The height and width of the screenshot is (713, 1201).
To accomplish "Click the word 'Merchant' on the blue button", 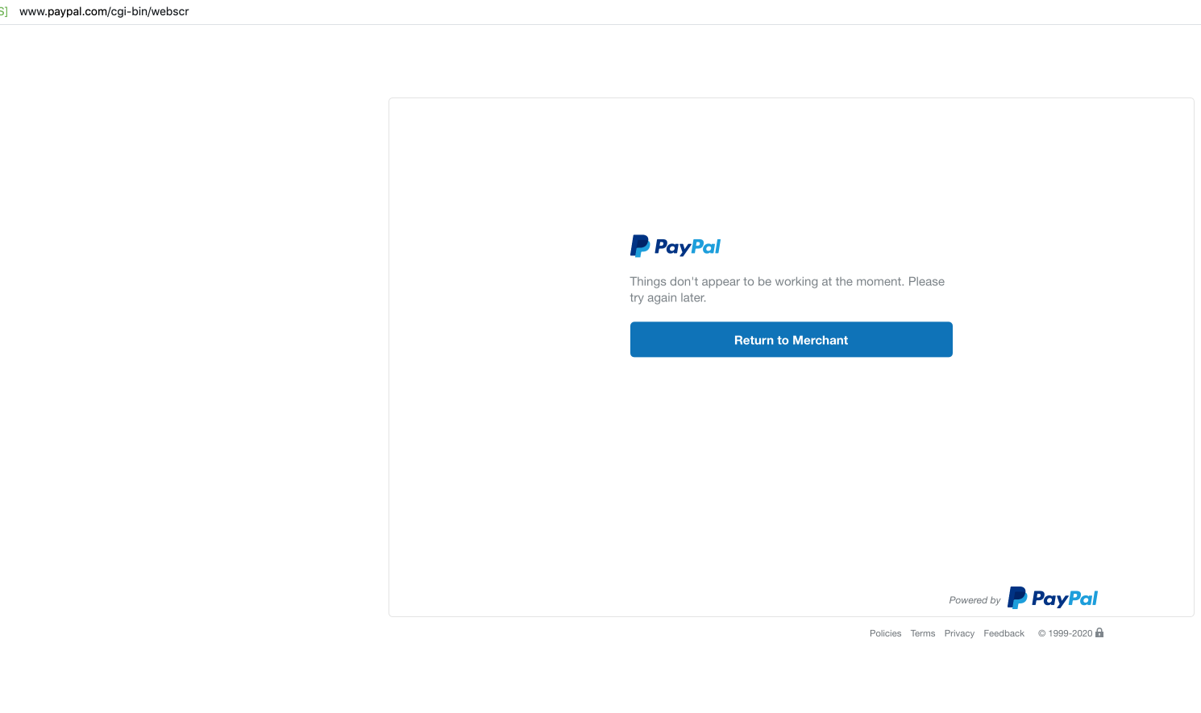I will coord(820,340).
